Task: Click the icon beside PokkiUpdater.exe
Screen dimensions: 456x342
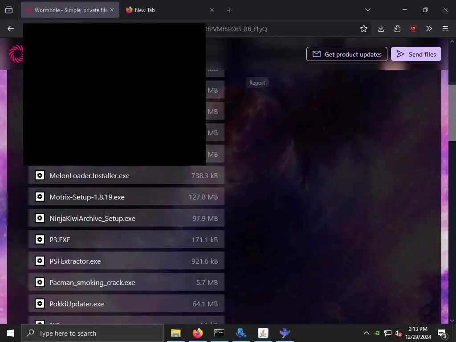Action: tap(40, 304)
